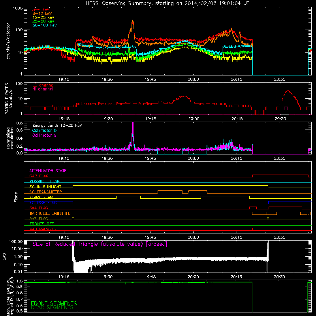316x316 pixels.
Task: Select the POSSIBLE FLARE flag label
Action: (x=45, y=181)
